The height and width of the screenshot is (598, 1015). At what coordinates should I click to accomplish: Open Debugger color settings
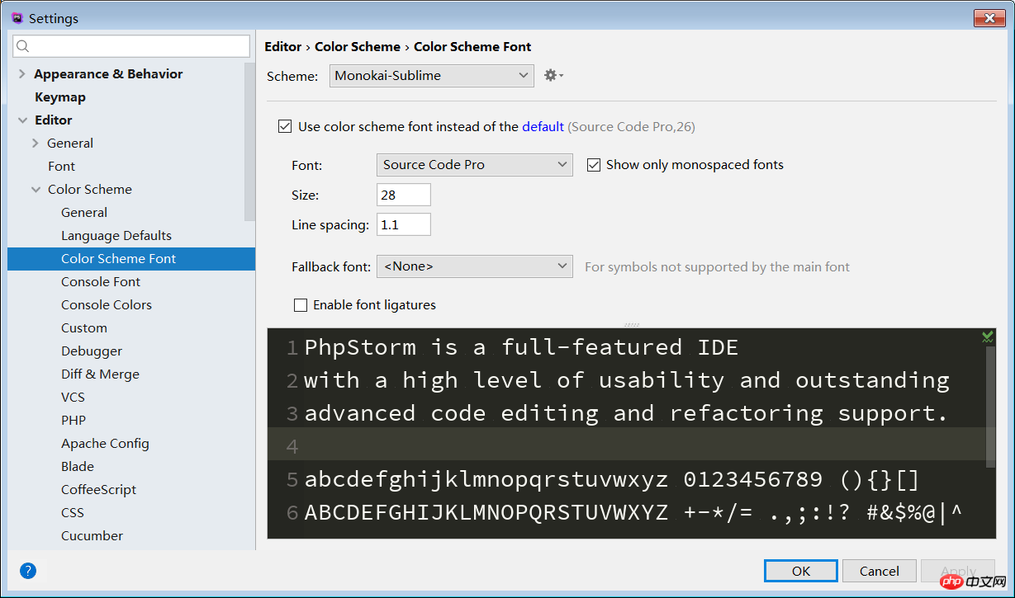click(92, 351)
